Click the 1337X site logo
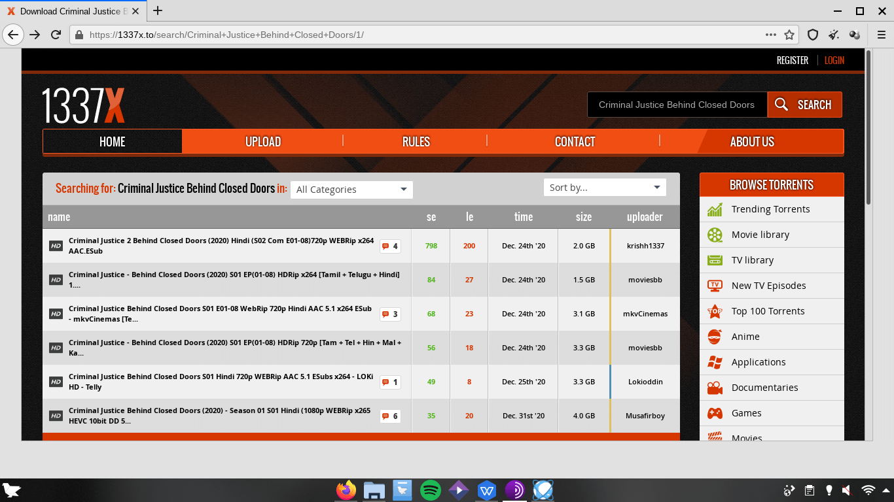The height and width of the screenshot is (502, 894). 83,105
